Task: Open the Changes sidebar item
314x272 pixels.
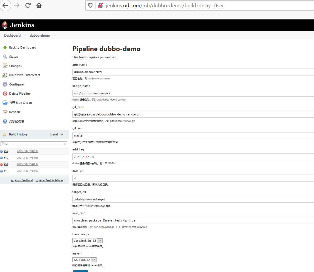Action: [15, 66]
